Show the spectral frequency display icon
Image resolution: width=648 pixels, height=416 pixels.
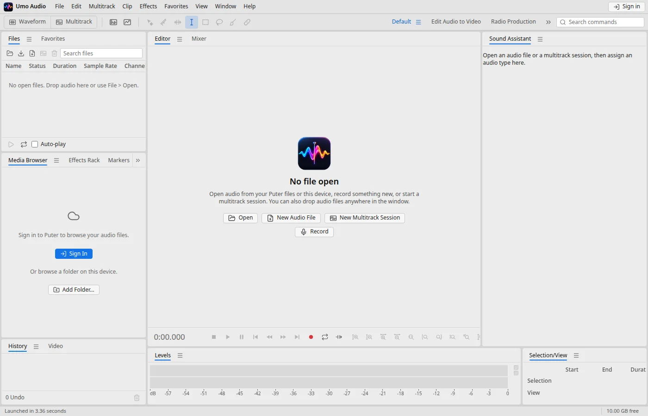point(113,22)
